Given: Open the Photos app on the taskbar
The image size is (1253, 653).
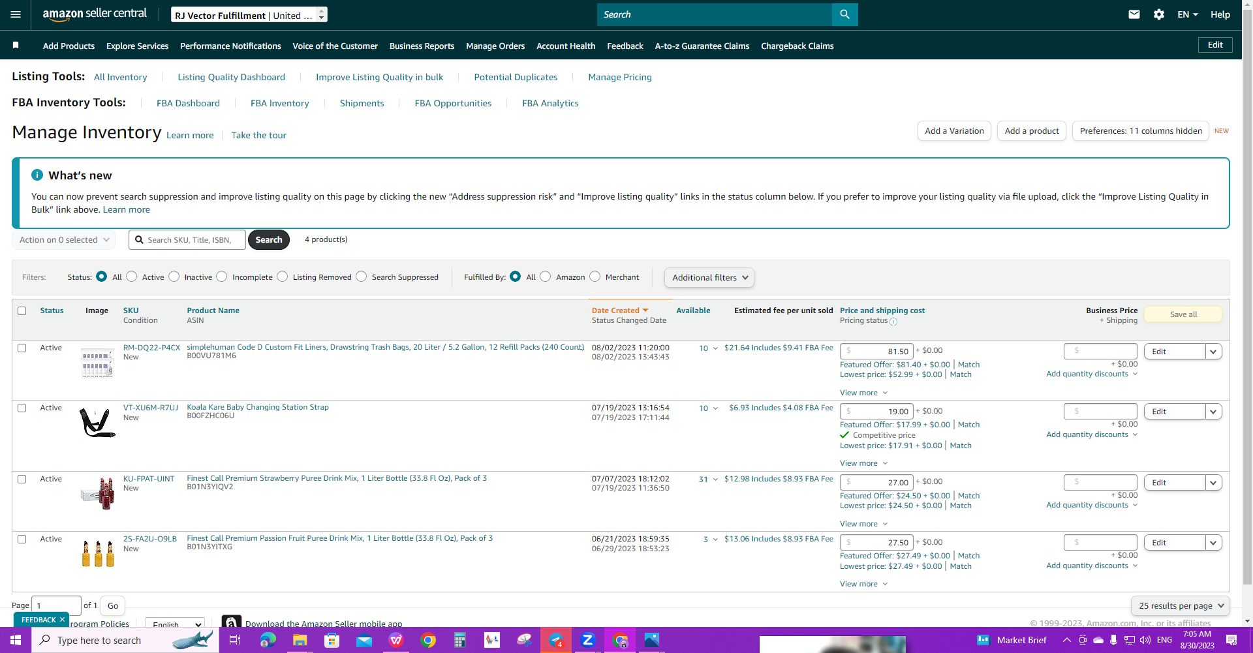Looking at the screenshot, I should (652, 640).
